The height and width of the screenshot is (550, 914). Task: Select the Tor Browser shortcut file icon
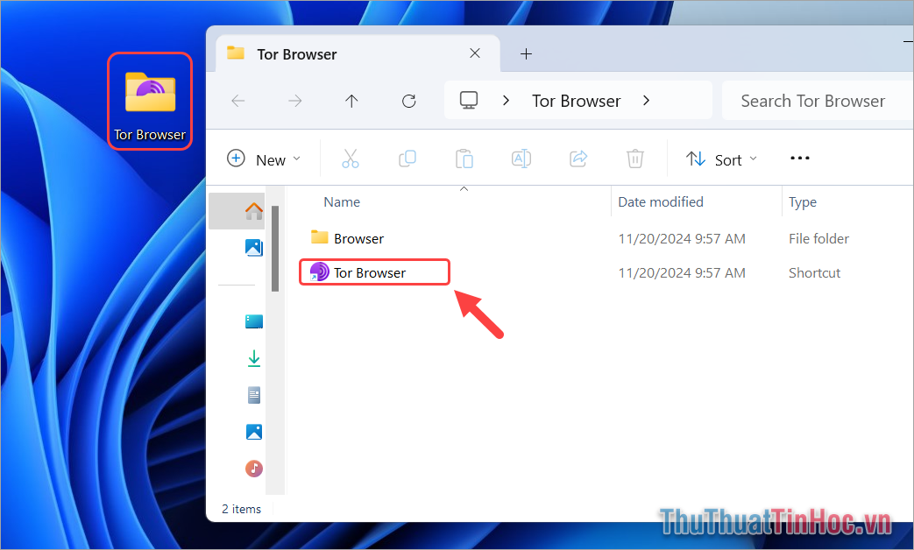(319, 271)
